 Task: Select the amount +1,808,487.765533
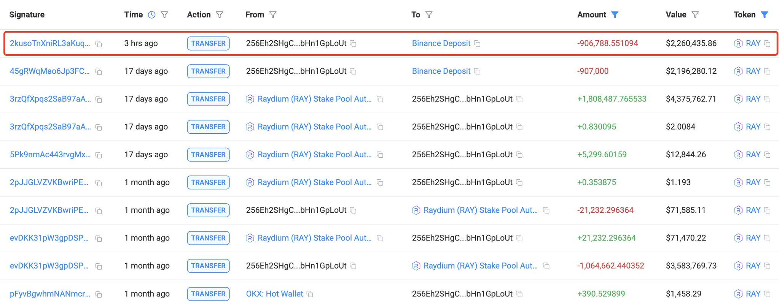[612, 99]
